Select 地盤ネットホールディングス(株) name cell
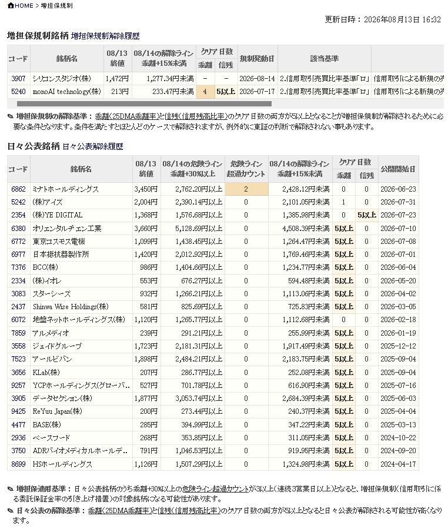 coord(81,320)
